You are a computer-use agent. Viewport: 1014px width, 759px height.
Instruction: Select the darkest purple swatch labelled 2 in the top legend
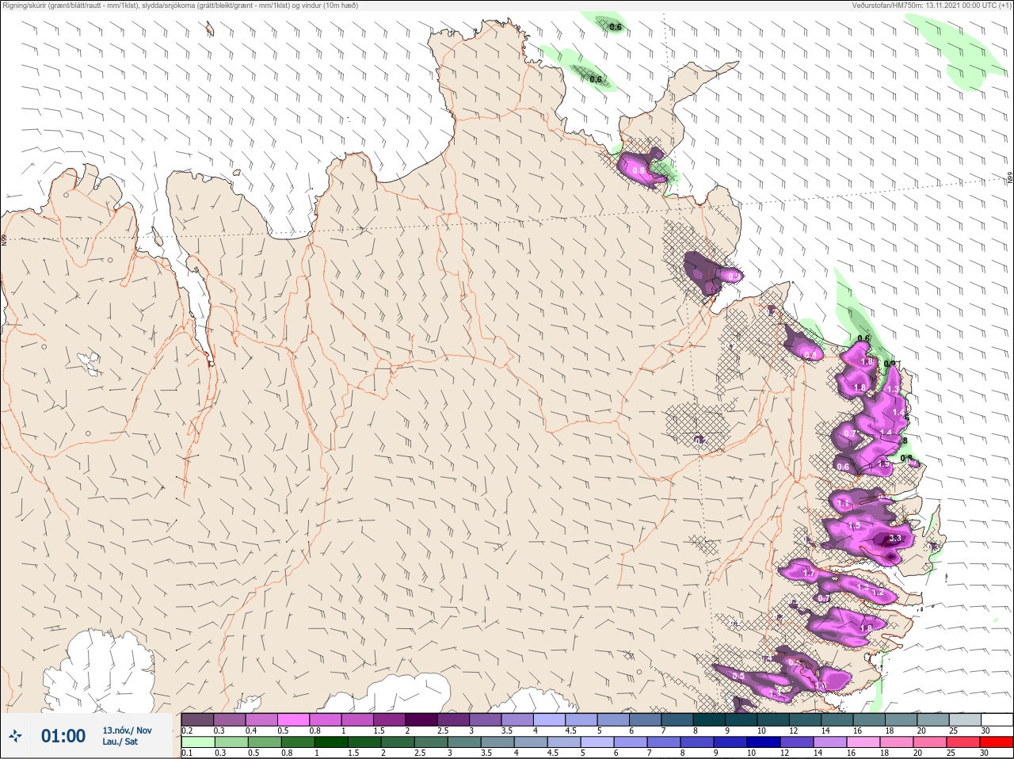coord(421,719)
